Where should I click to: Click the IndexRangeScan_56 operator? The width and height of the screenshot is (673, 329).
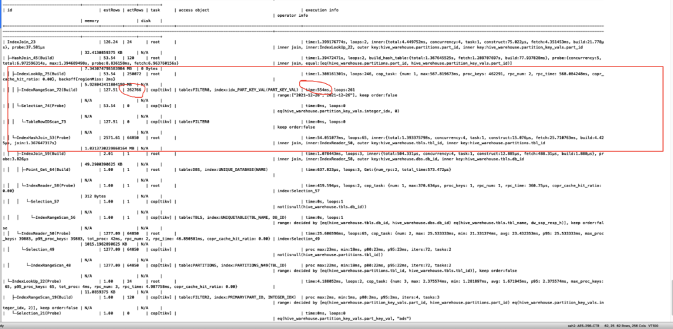[x=55, y=217]
